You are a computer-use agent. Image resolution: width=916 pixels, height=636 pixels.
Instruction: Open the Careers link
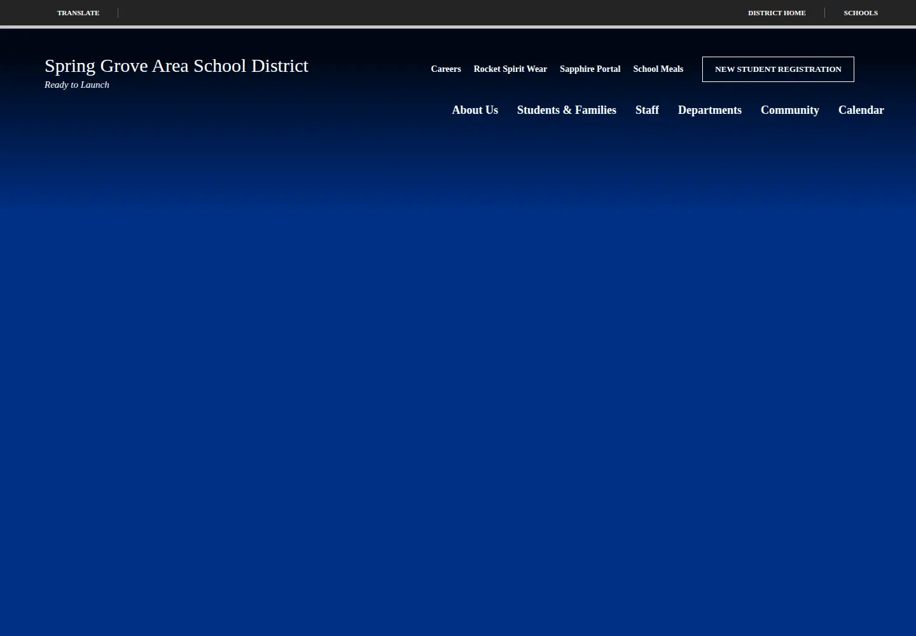(x=446, y=69)
